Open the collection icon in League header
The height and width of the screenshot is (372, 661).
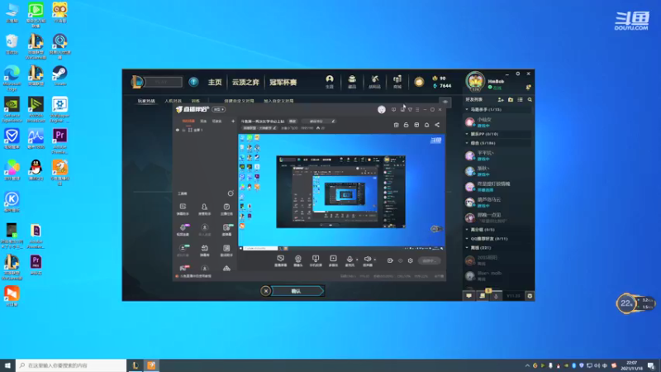pyautogui.click(x=352, y=81)
